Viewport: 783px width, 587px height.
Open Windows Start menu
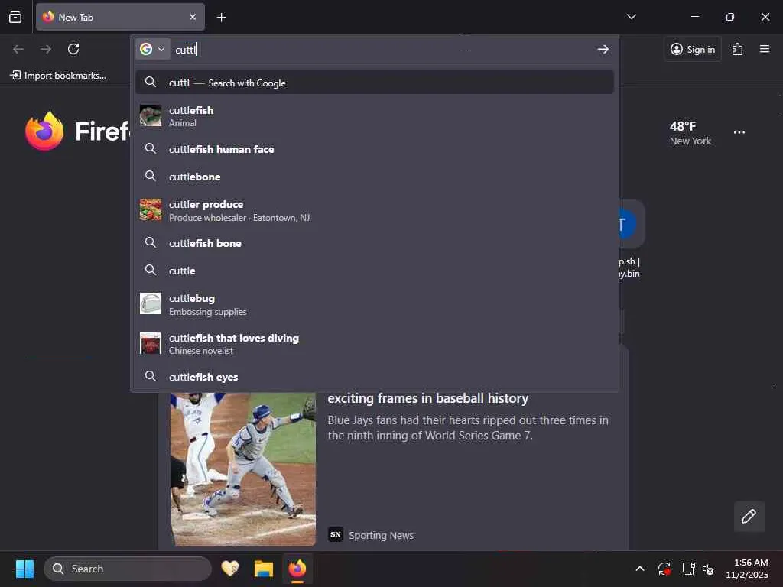click(x=24, y=569)
